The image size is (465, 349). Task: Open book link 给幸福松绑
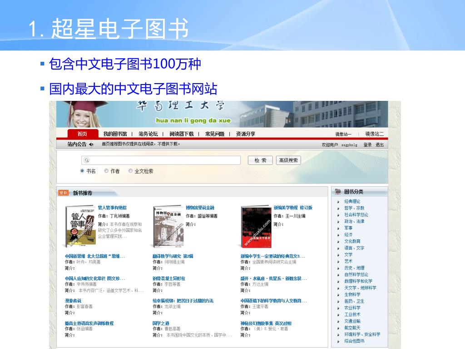pos(183,301)
